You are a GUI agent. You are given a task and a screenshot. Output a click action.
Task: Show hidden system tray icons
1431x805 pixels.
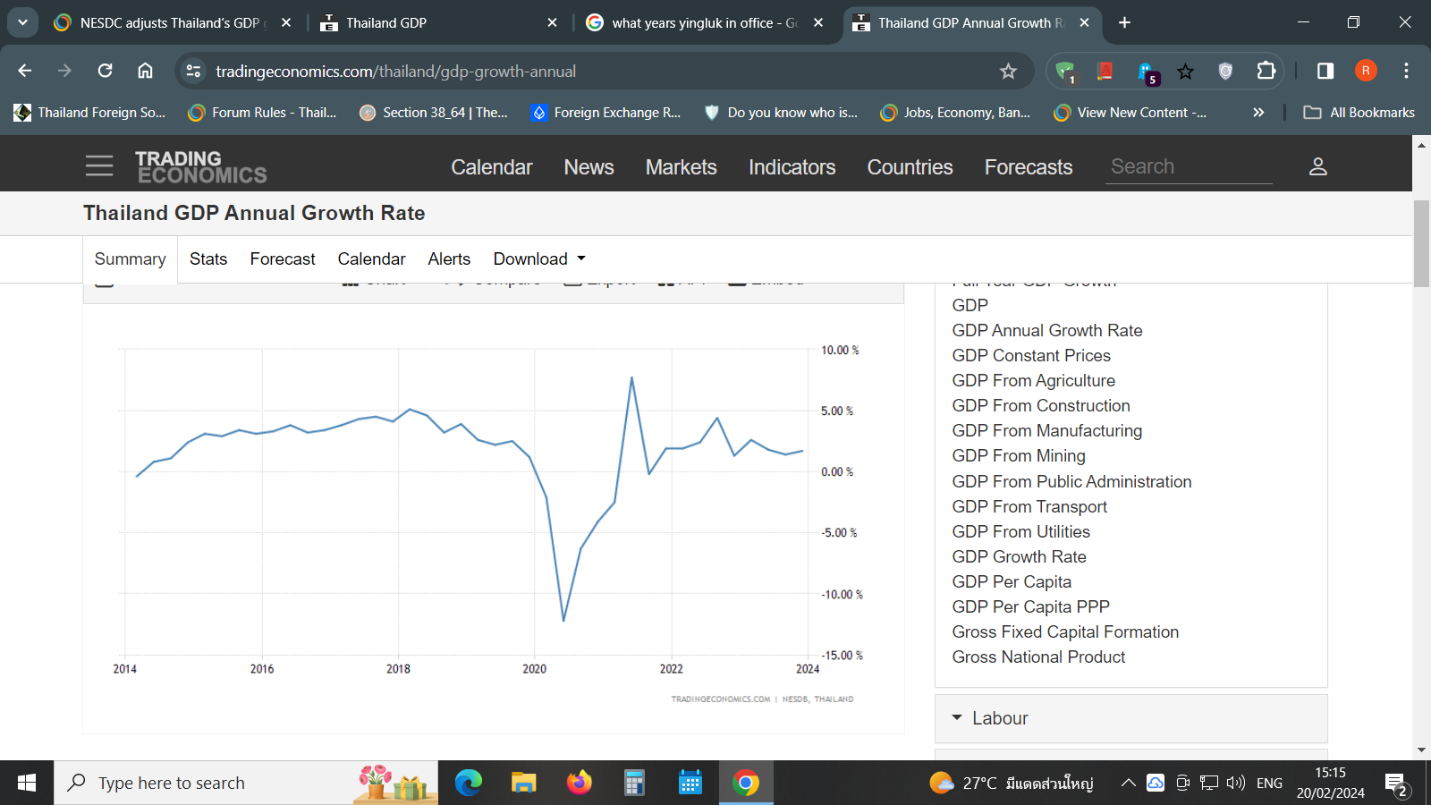[1129, 784]
